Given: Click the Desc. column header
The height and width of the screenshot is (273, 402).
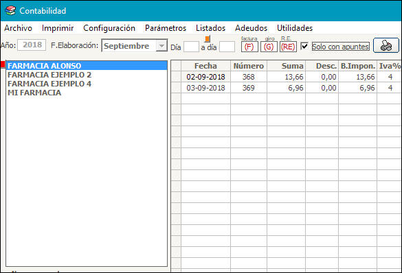Looking at the screenshot, I should point(322,66).
